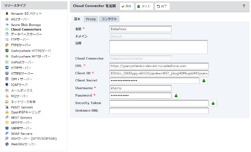Open SOAP Servers resource type
Screen dimensions: 251x152
[21, 134]
